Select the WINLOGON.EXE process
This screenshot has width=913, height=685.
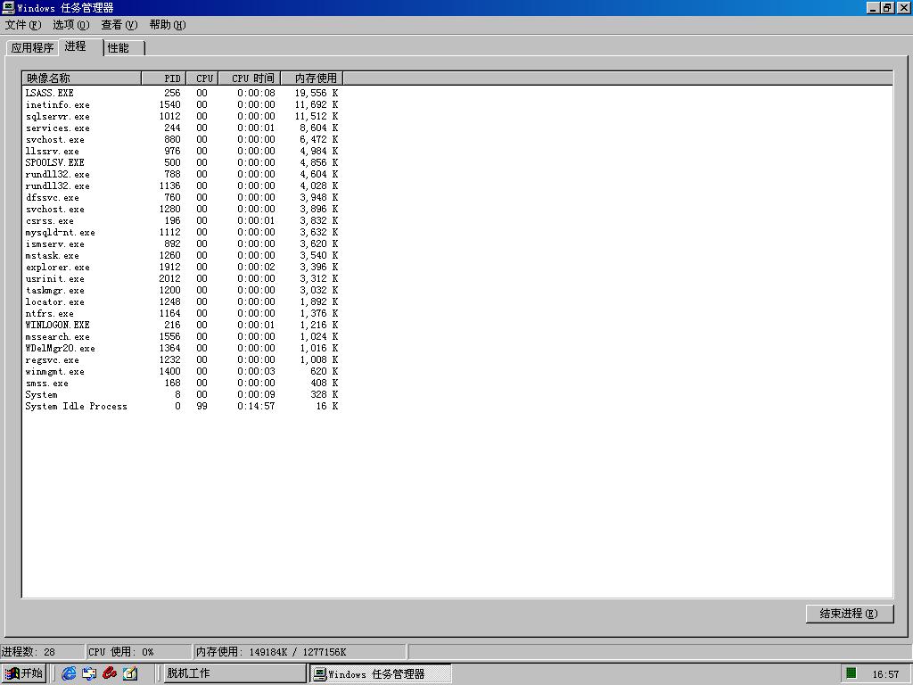[182, 325]
